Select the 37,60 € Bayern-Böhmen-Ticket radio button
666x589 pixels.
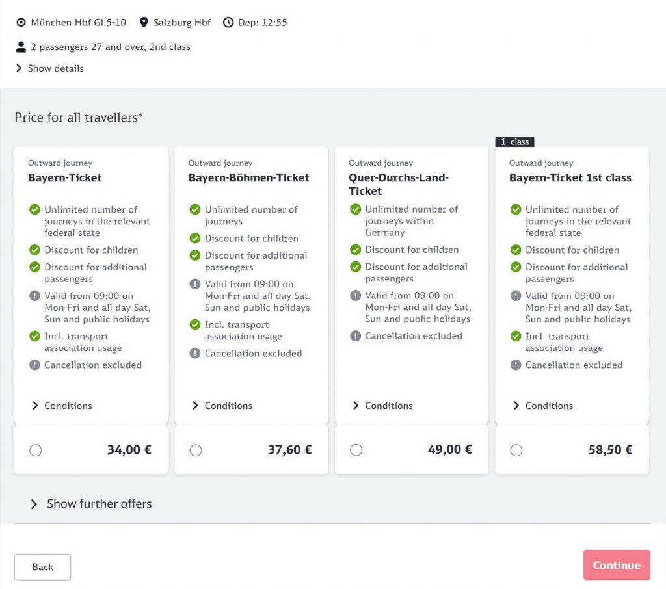pyautogui.click(x=196, y=450)
